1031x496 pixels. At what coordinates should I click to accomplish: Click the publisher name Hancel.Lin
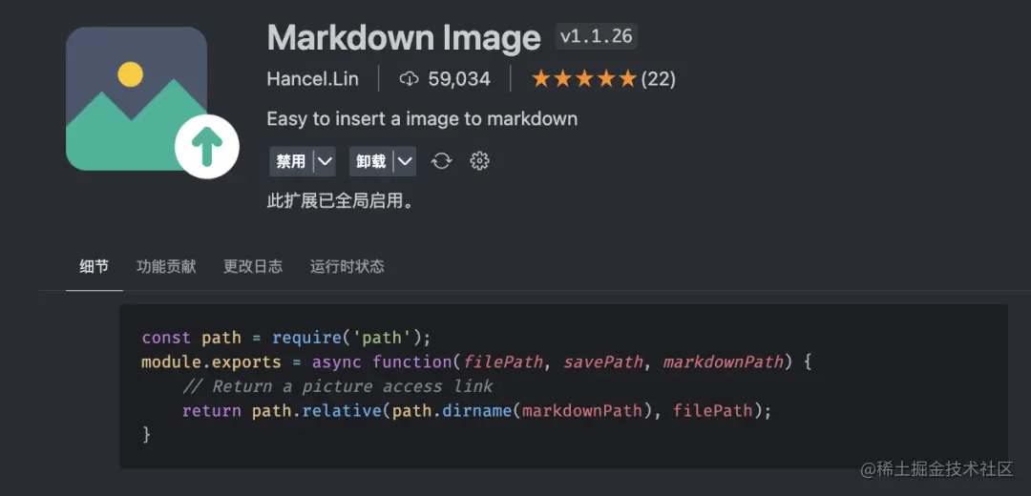point(313,79)
